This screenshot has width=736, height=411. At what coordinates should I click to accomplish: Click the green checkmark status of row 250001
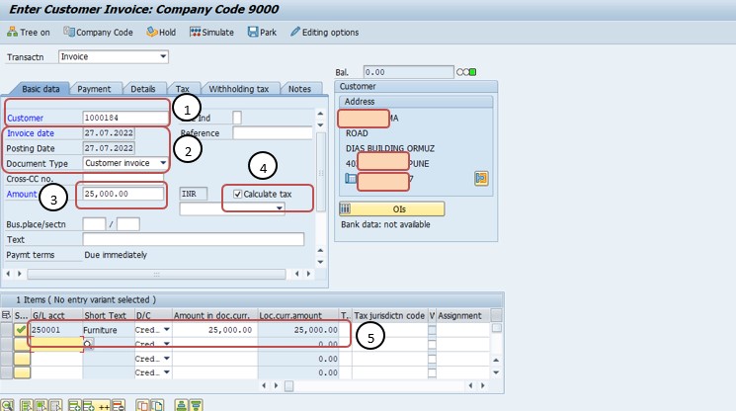pos(21,330)
